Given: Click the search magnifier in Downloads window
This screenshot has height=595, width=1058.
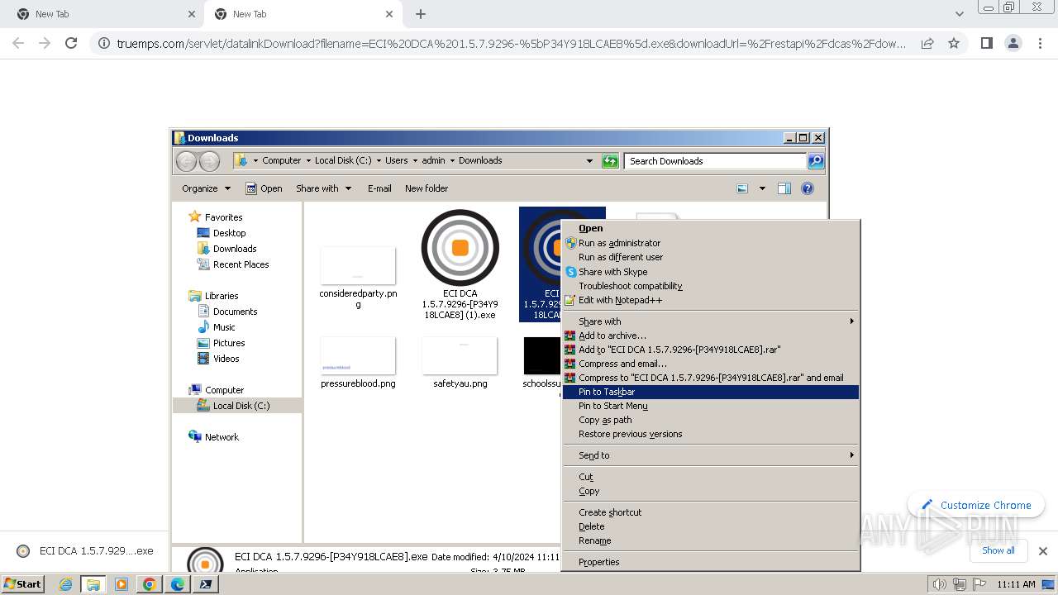Looking at the screenshot, I should point(816,161).
